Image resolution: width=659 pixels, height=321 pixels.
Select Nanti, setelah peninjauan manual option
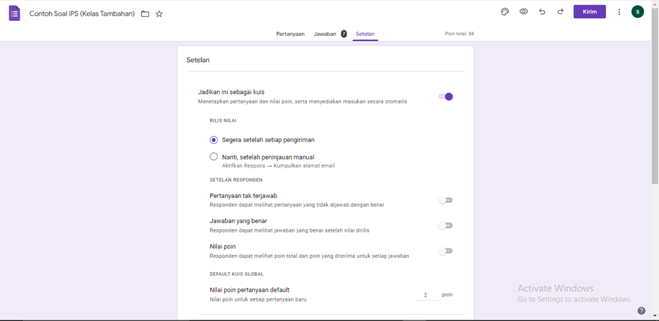point(214,157)
